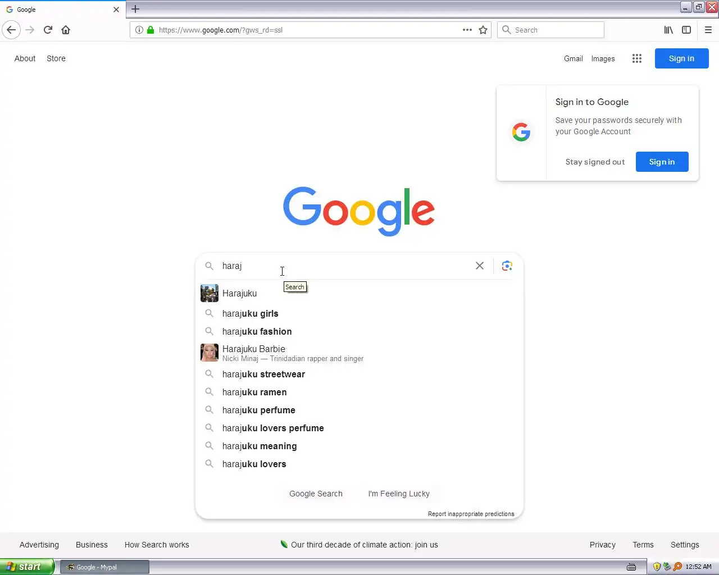Select Google - Mypal taskbar button

click(104, 567)
